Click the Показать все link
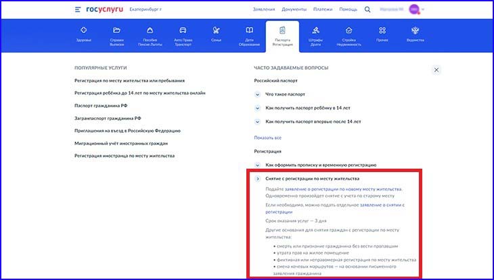This screenshot has height=280, width=494. [267, 137]
